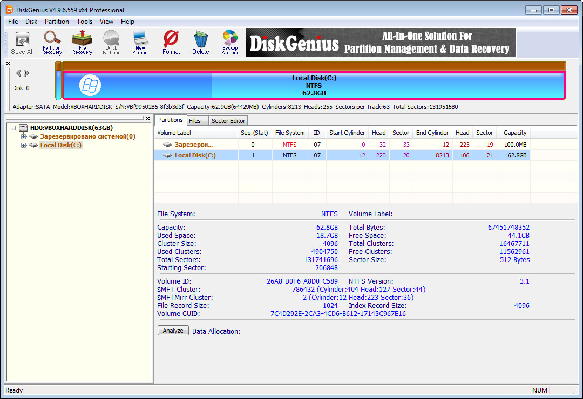Select HD0:VBOXHARDDISK(63GB) in tree

click(71, 128)
